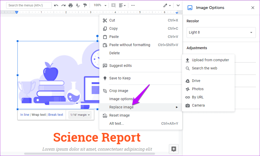This screenshot has width=260, height=156.
Task: Select the Break text option
Action: pos(56,115)
